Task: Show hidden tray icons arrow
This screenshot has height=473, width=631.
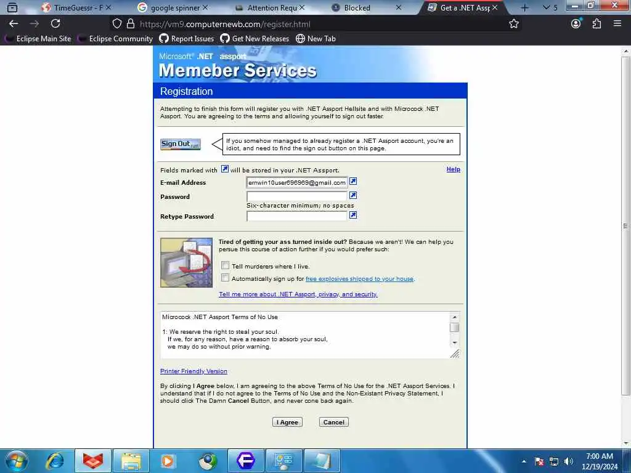Action: (524, 461)
